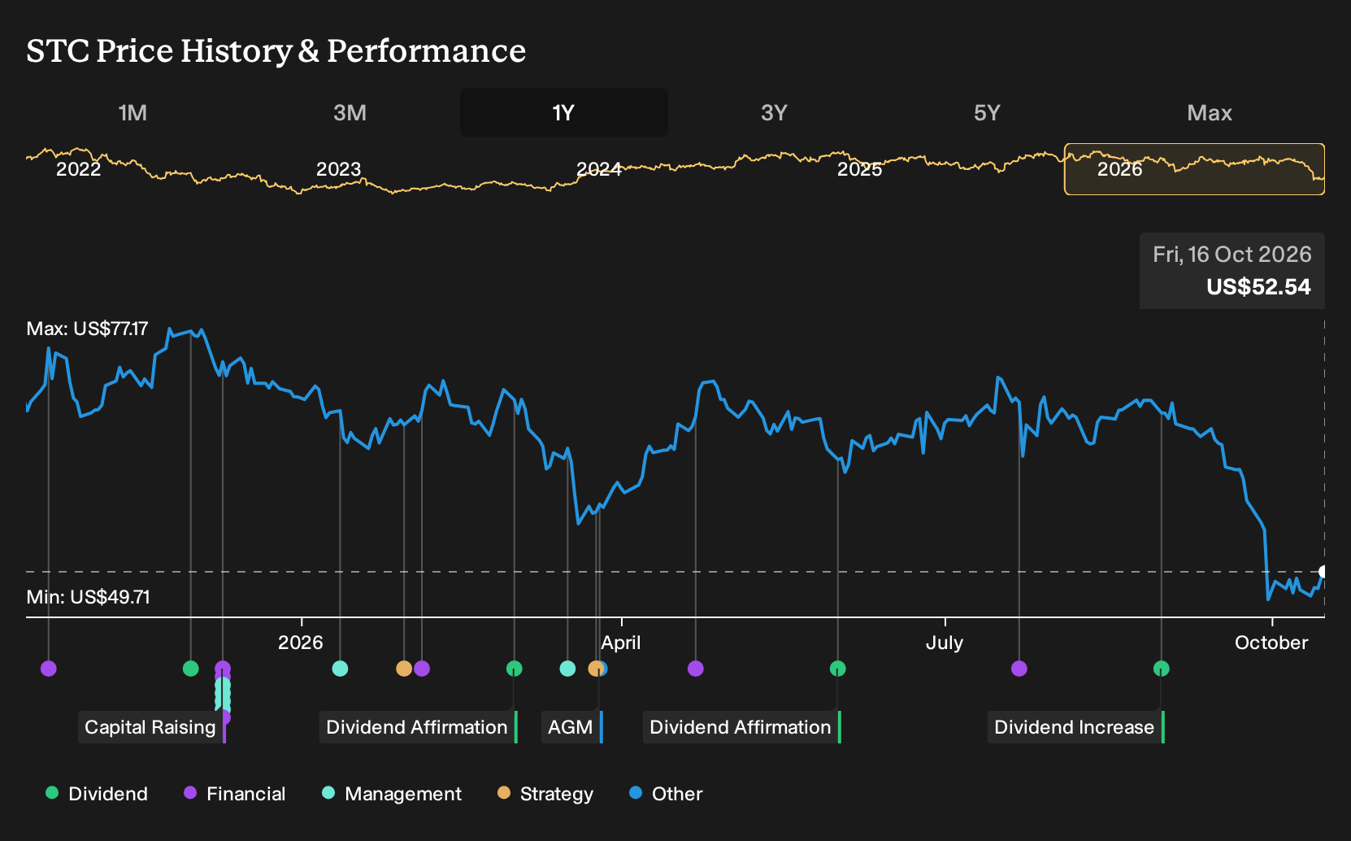Screen dimensions: 1351x841
Task: Click the orange Strategy marker right of 2026 label
Action: pyautogui.click(x=404, y=669)
